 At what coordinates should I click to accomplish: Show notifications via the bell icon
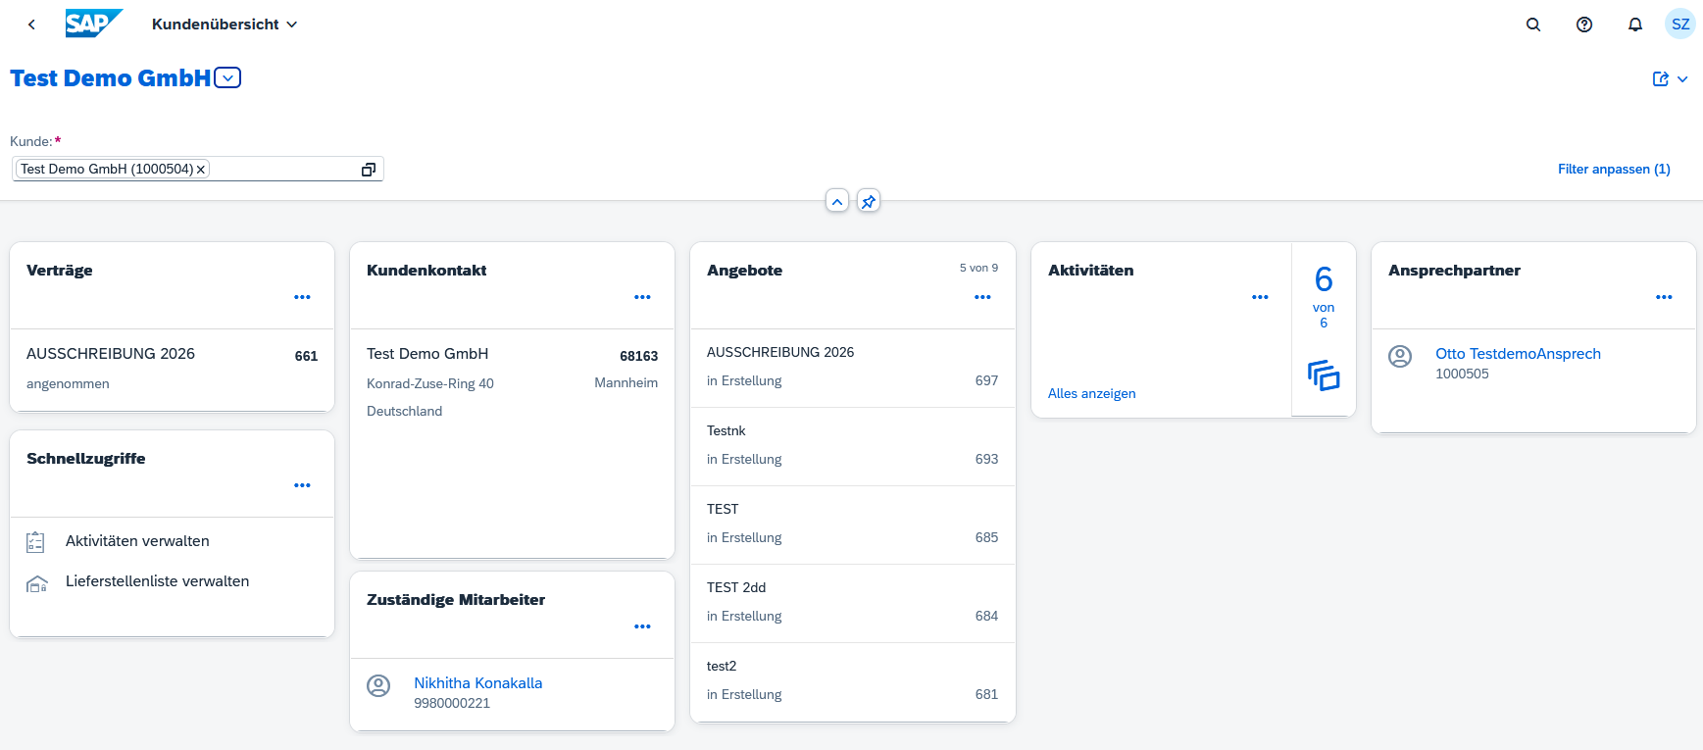click(1635, 25)
